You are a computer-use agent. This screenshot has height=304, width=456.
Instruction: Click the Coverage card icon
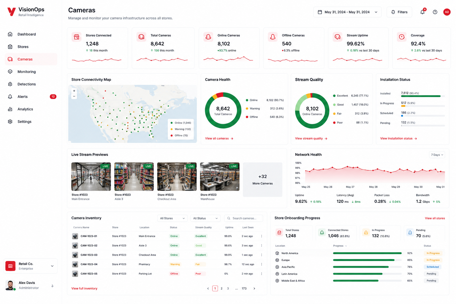(x=402, y=37)
